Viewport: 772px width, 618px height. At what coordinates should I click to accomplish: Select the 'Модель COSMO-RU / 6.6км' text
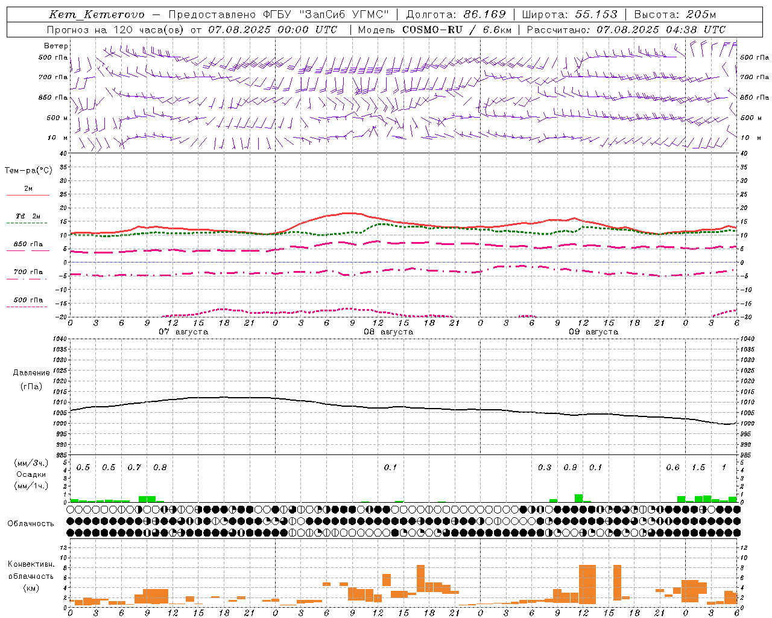click(434, 30)
